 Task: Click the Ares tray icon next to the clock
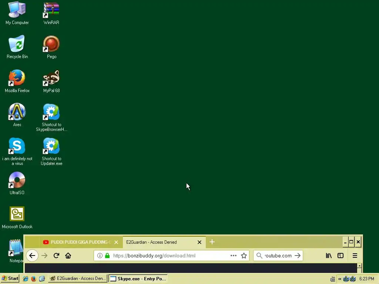353,279
